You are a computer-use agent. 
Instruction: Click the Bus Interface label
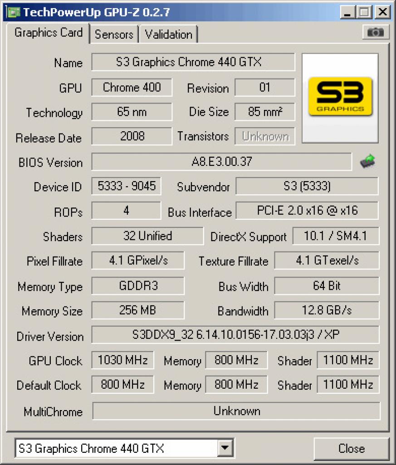200,213
